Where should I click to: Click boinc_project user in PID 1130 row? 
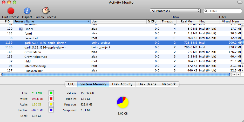[x=101, y=47]
